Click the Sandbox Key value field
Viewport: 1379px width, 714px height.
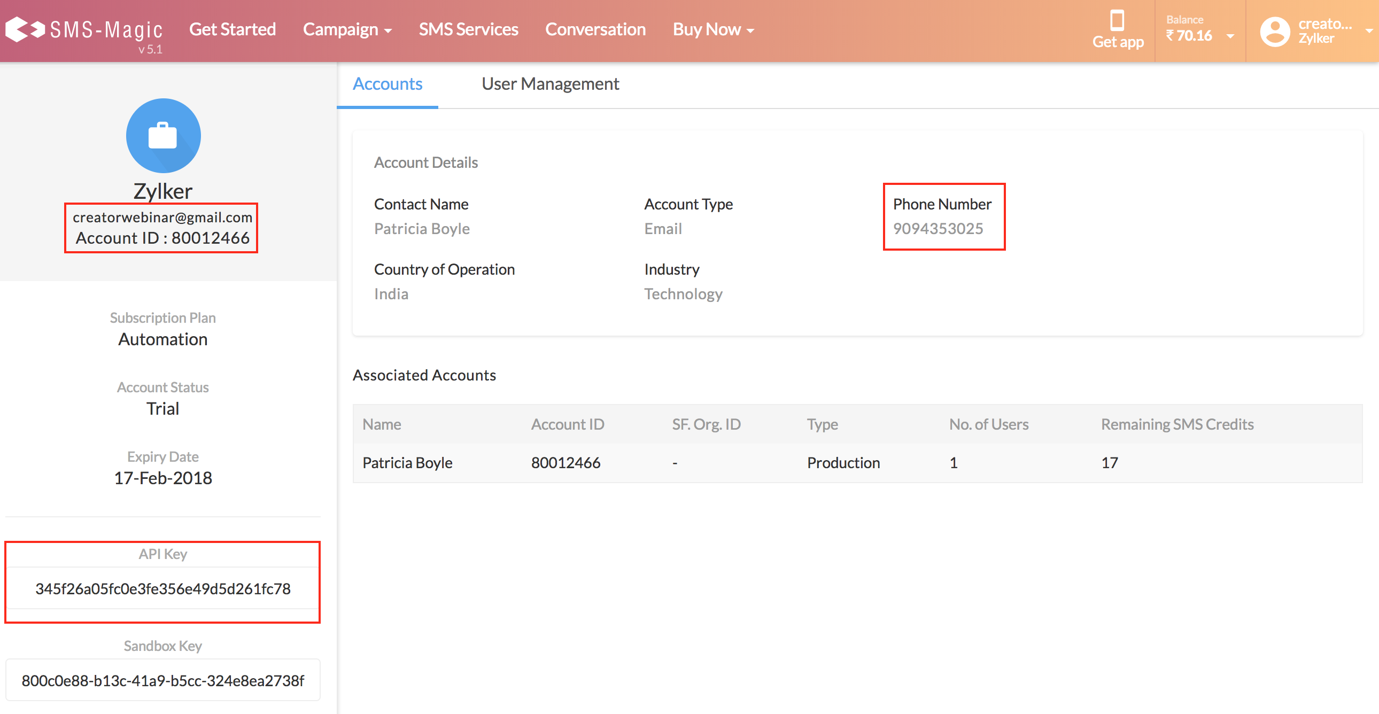click(x=162, y=680)
